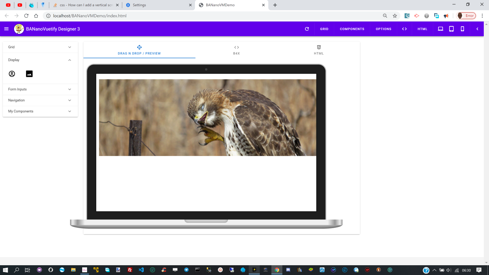
Task: Select the avatar component icon in Display
Action: [x=12, y=74]
